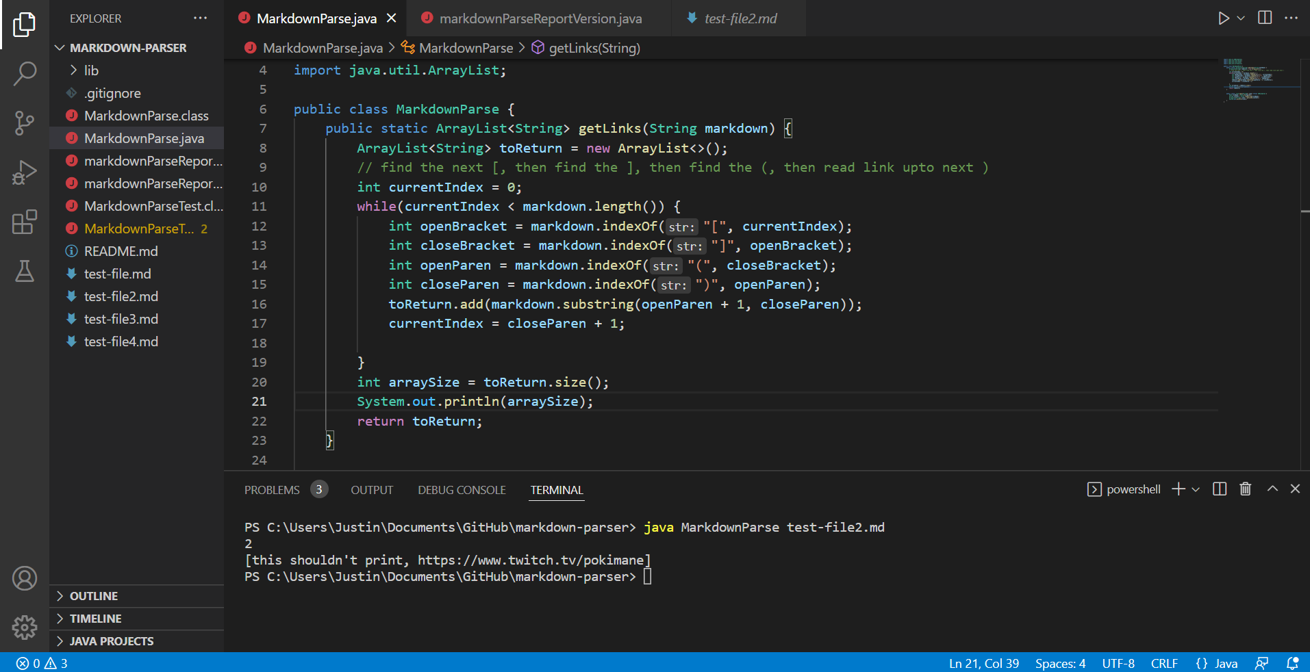1310x672 pixels.
Task: Open the Source Control view
Action: point(25,123)
